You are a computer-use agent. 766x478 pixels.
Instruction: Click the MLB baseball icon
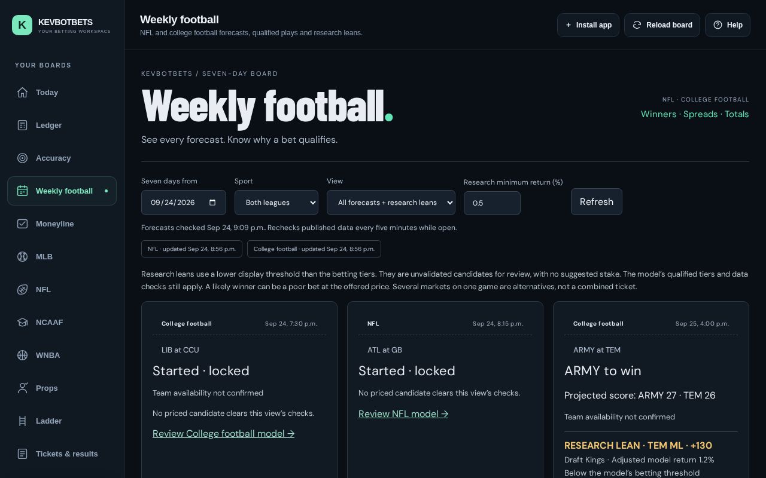22,256
